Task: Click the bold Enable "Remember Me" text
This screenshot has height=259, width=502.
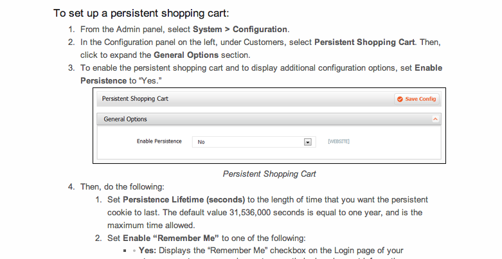Action: point(170,238)
